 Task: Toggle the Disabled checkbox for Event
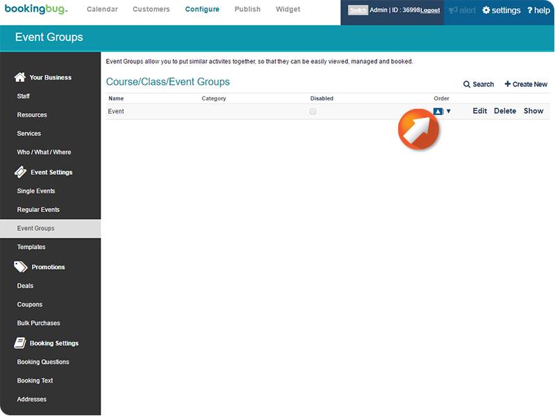[x=312, y=111]
